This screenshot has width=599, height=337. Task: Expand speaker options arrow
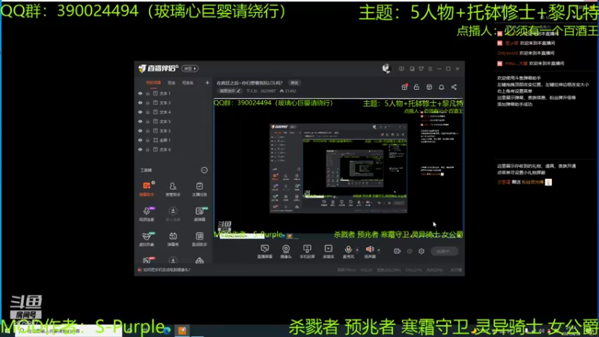[x=379, y=250]
